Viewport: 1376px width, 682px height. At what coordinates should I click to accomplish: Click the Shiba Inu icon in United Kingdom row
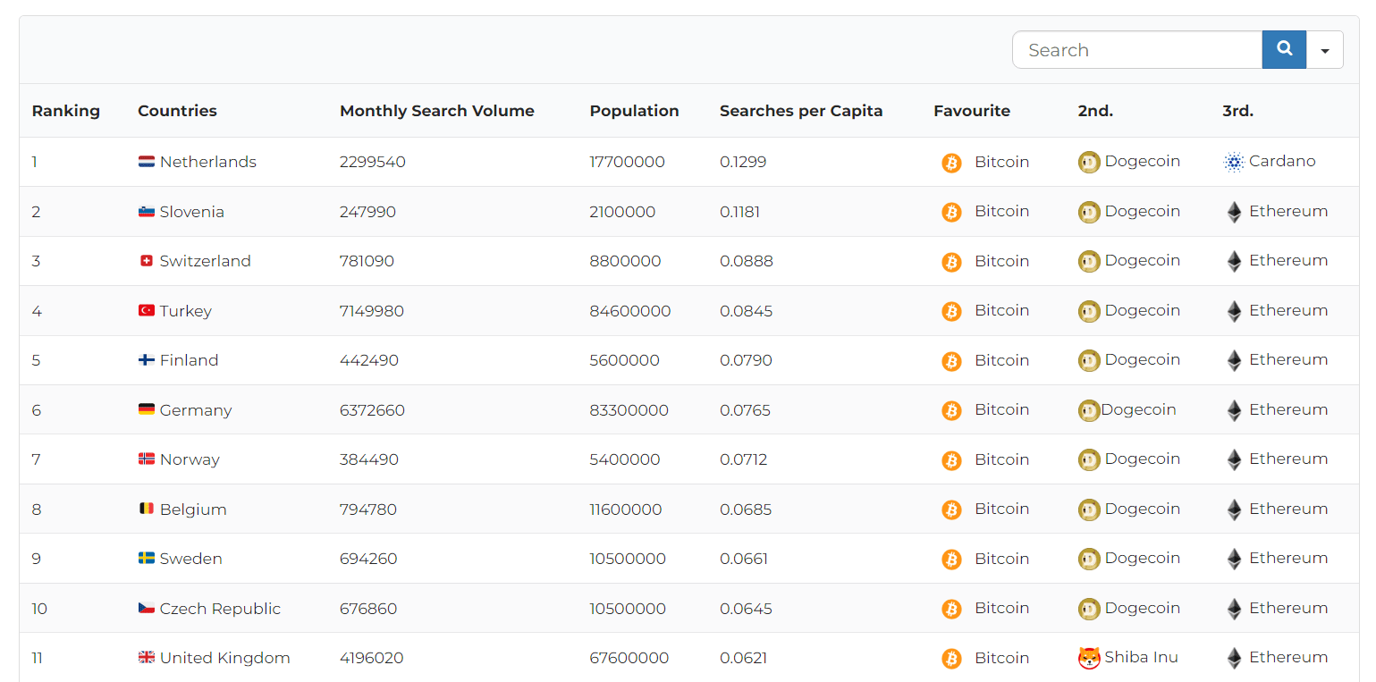(x=1089, y=658)
